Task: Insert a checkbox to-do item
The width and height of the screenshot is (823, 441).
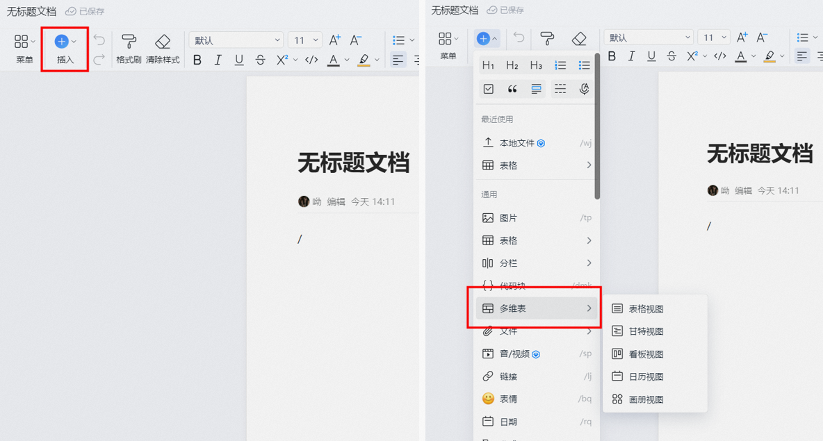Action: click(488, 89)
